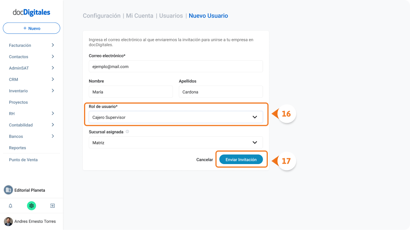This screenshot has height=230, width=410.
Task: Click the + Nuevo button
Action: (x=31, y=28)
